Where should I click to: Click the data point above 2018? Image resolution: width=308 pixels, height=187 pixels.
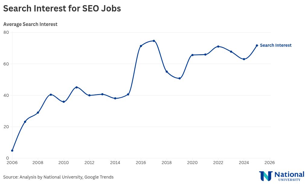pyautogui.click(x=167, y=71)
